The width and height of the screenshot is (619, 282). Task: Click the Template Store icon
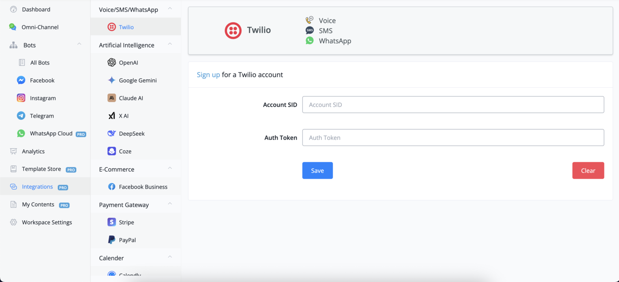pos(13,169)
